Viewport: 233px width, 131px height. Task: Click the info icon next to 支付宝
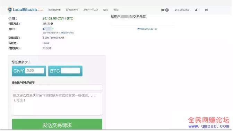(x=52, y=24)
